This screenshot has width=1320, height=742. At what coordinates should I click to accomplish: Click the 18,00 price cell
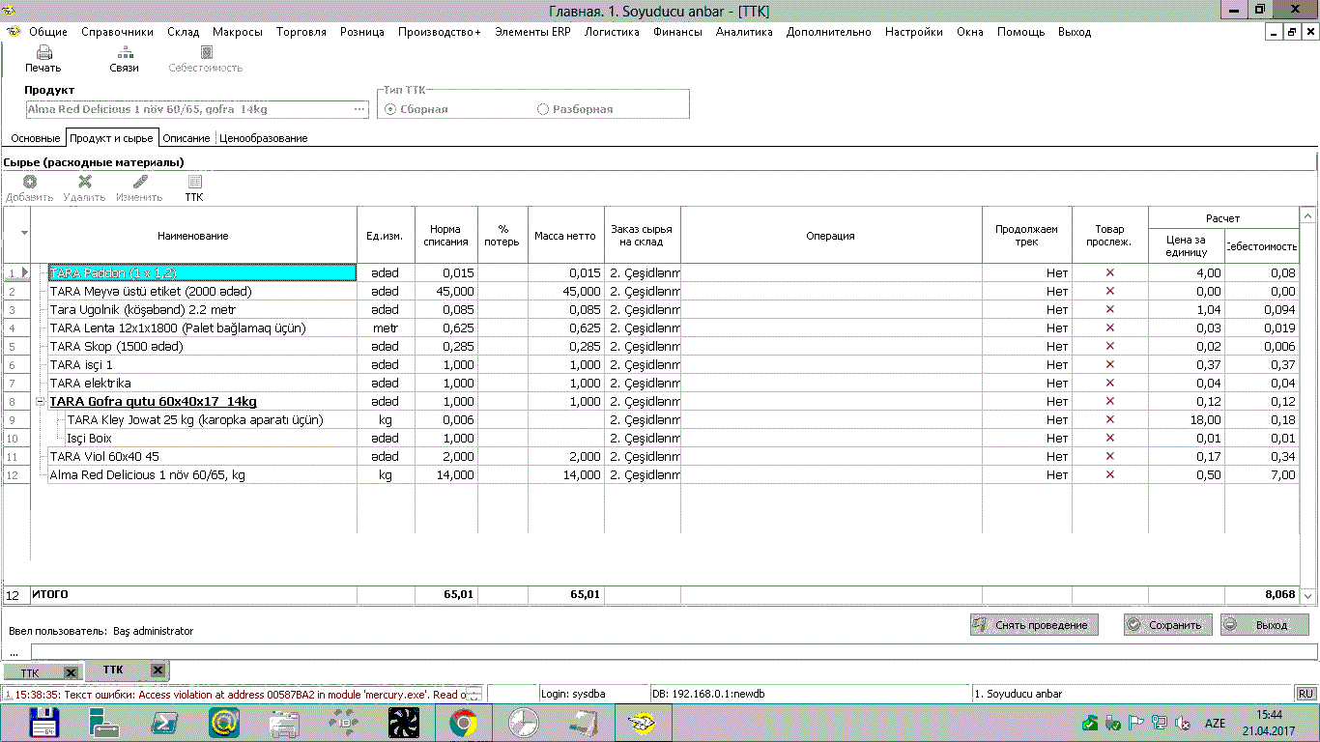pos(1187,420)
